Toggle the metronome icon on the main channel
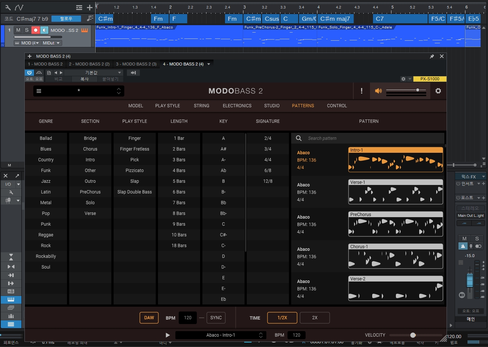Image resolution: width=488 pixels, height=347 pixels. pos(463,246)
